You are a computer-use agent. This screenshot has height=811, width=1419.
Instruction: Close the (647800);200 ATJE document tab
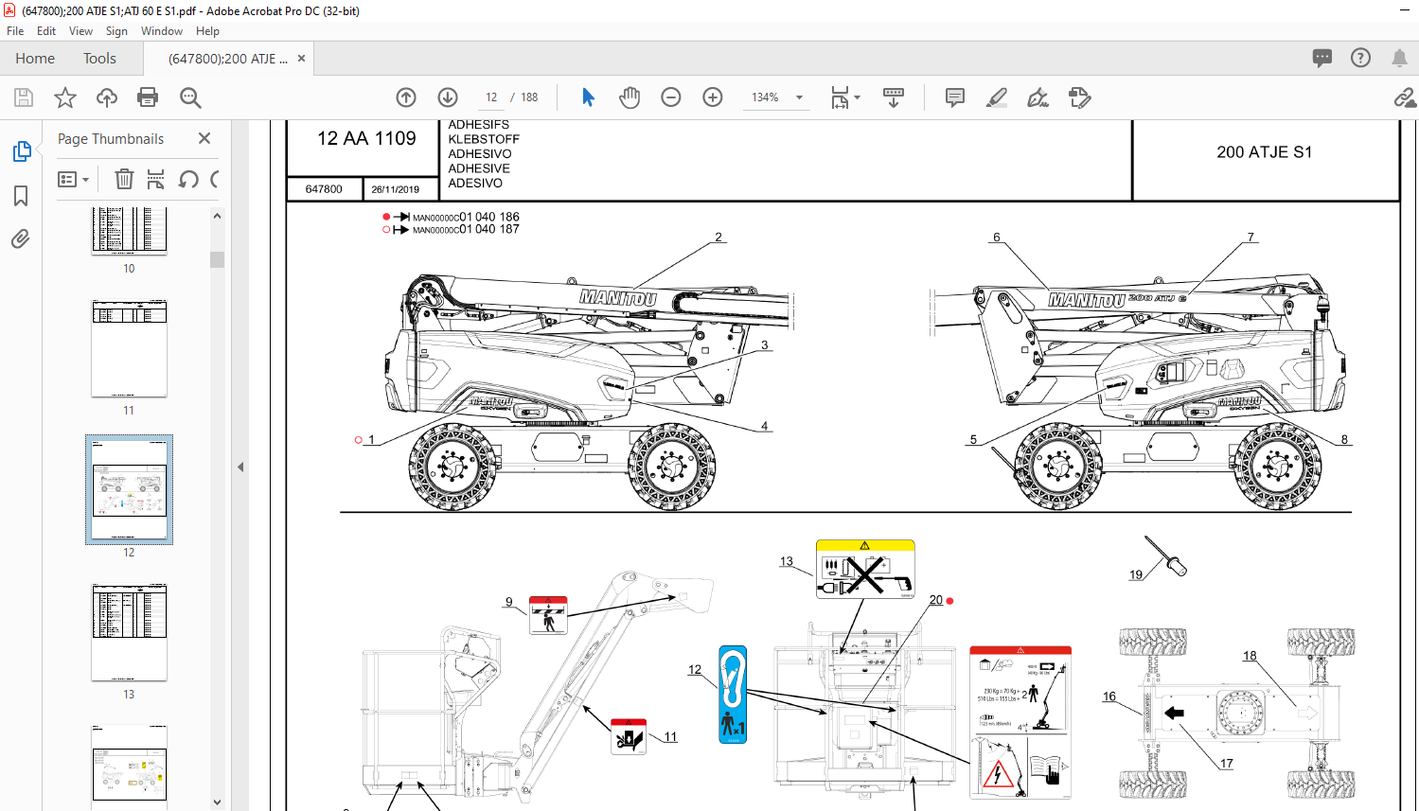(x=301, y=59)
